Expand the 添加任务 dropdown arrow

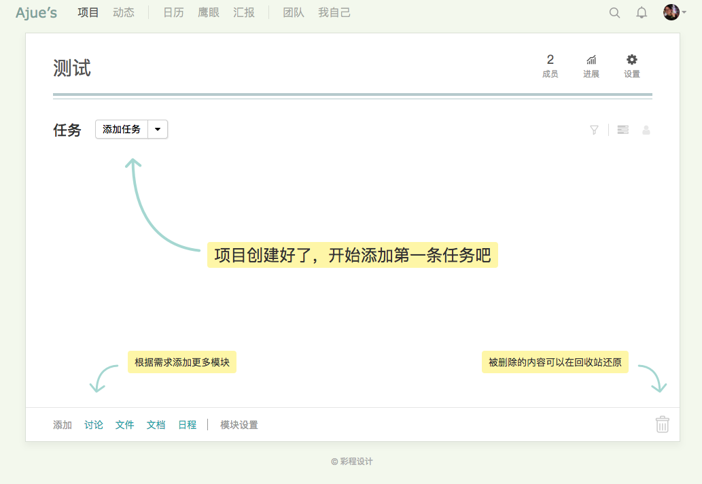click(158, 129)
